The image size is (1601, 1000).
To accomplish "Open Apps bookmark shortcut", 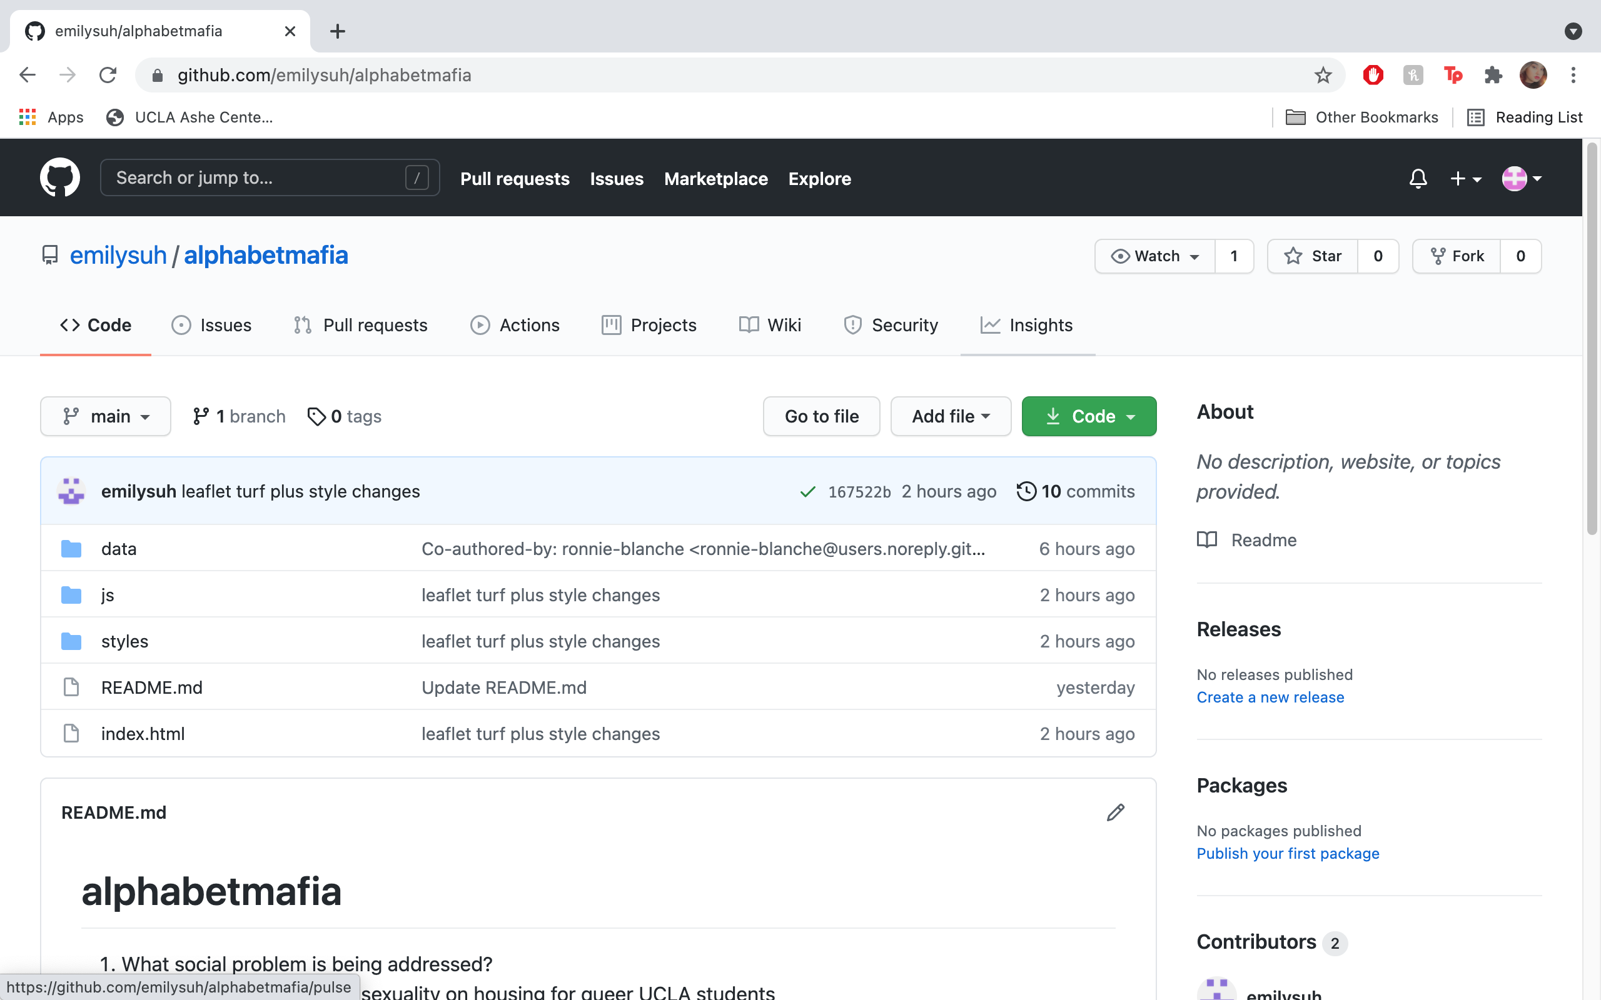I will click(x=52, y=117).
